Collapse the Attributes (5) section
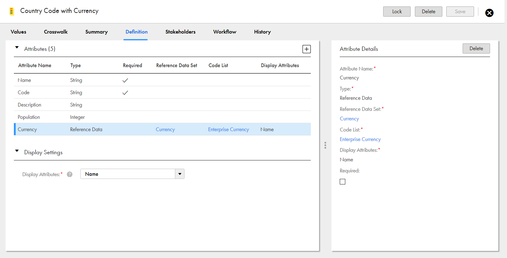The height and width of the screenshot is (258, 507). 17,47
